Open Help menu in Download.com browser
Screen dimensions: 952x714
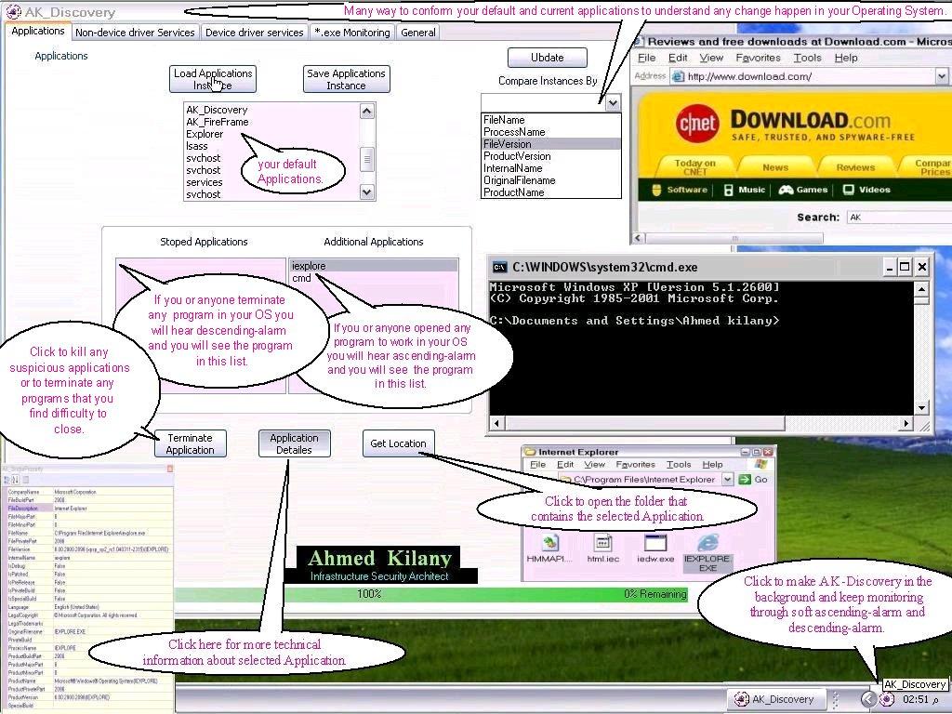tap(846, 58)
